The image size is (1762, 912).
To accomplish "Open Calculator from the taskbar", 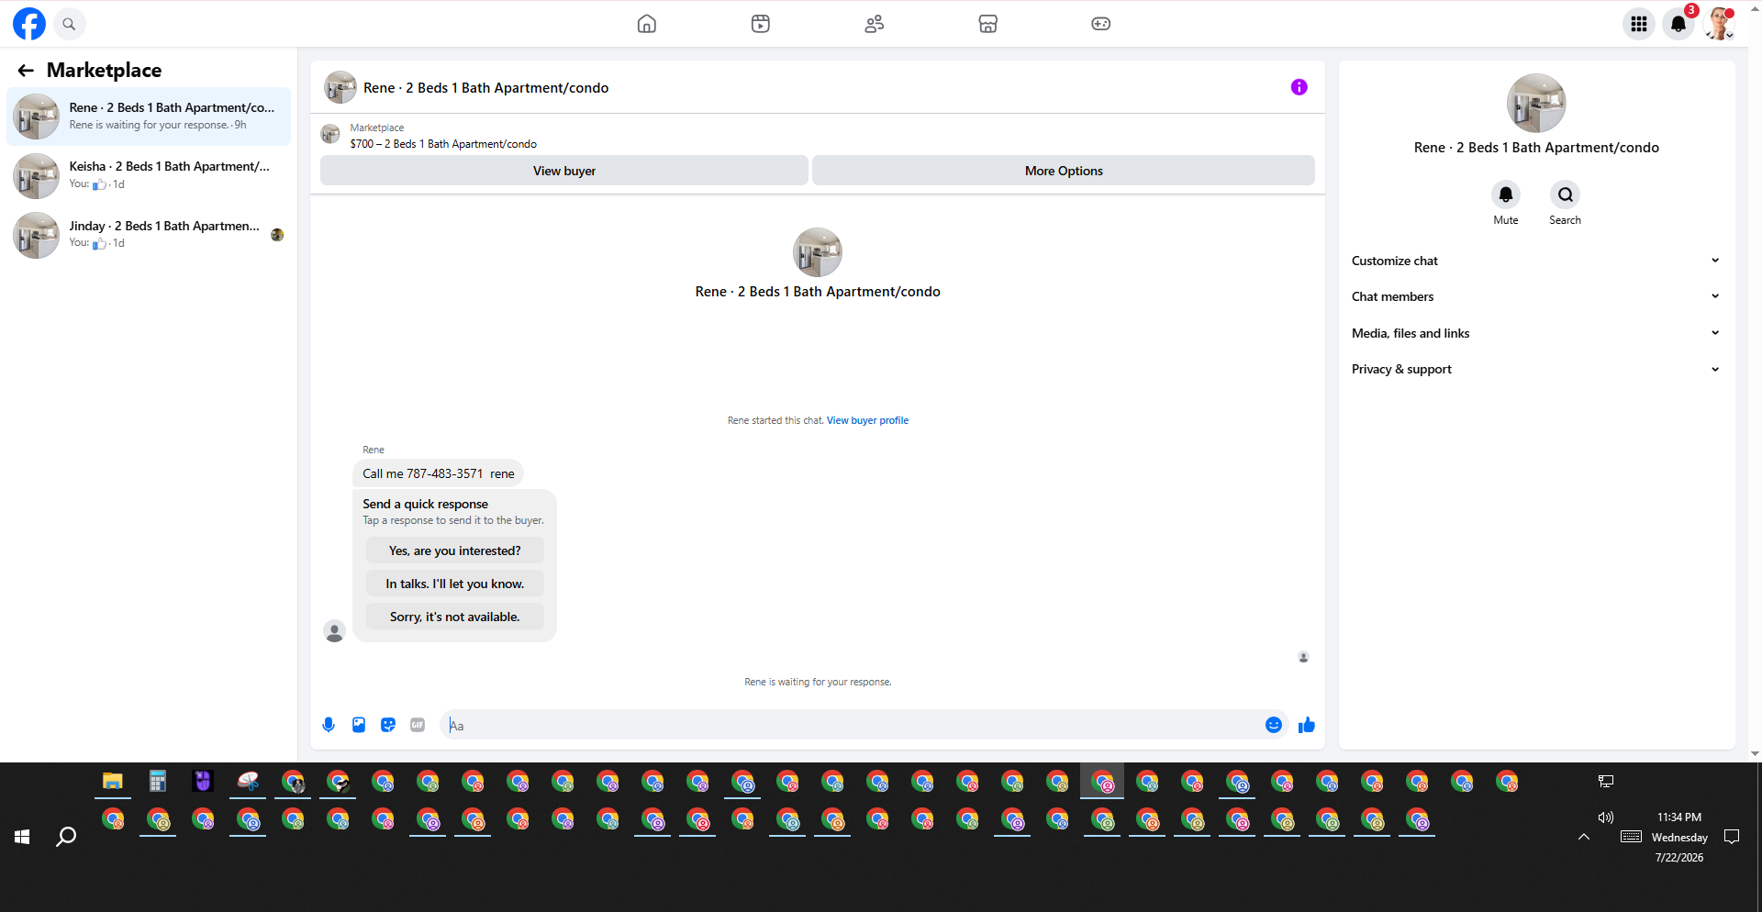I will tap(158, 781).
